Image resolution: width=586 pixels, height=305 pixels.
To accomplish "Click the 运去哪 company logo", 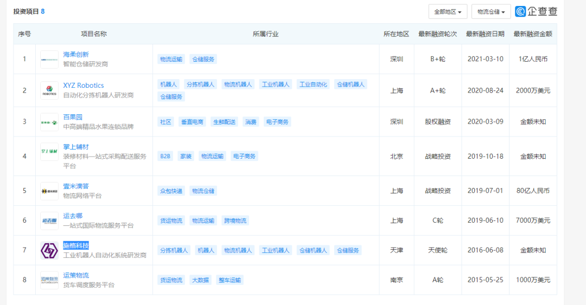I will tap(49, 220).
